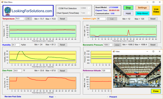The image size is (163, 99).
Task: Click the Ambient Light value field
Action: pyautogui.click(x=101, y=19)
